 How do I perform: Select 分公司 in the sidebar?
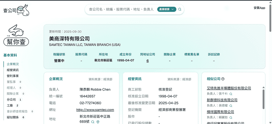(11, 100)
